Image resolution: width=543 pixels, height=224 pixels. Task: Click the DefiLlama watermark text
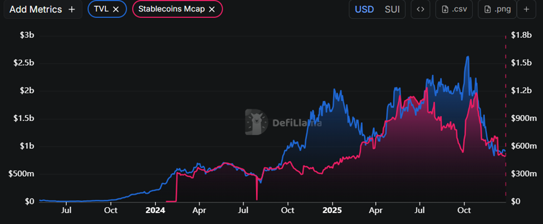[297, 122]
